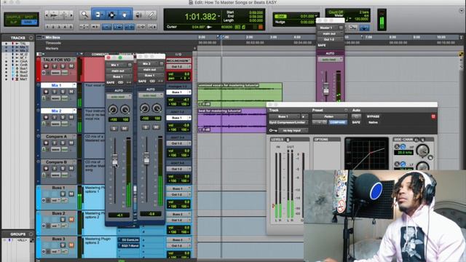Screen dimensions: 466x262
Task: Click main out on Mix 2 floating fader
Action: tap(150, 70)
